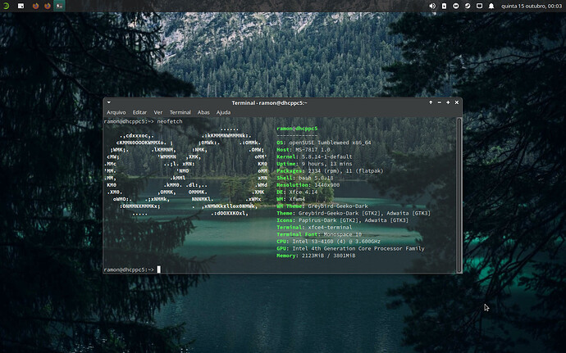Open the Arquivo menu

[116, 112]
